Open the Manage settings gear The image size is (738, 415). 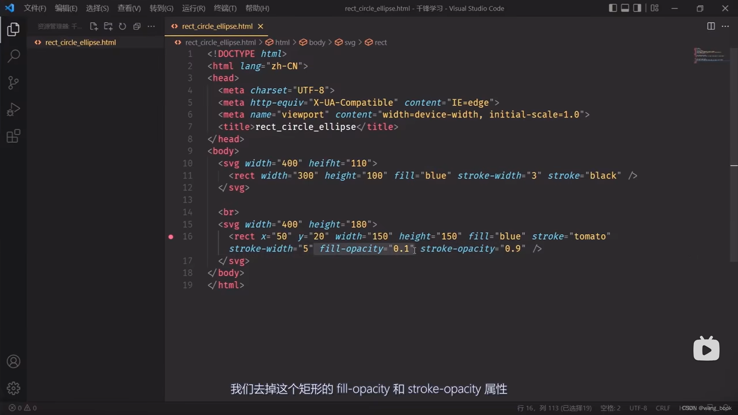tap(13, 388)
